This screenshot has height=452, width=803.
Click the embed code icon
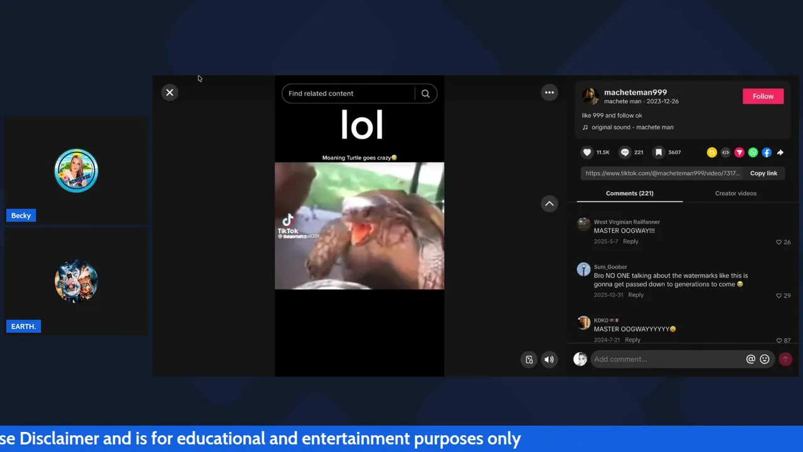(x=725, y=152)
